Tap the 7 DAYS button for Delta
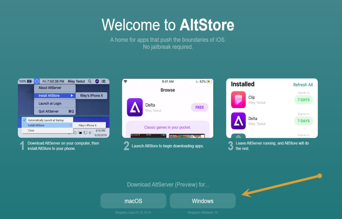The height and width of the screenshot is (219, 342). [x=303, y=121]
